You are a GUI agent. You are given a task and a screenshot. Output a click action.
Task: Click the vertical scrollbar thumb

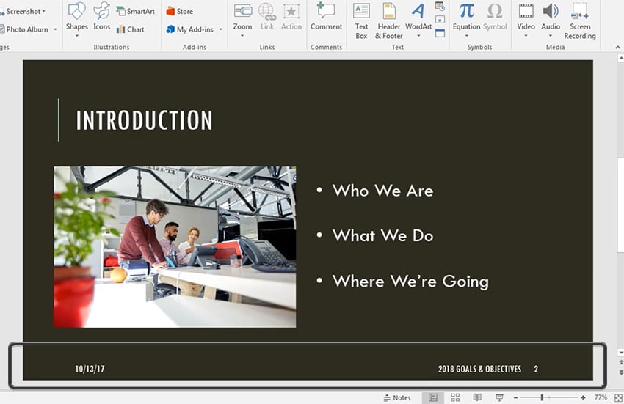click(621, 205)
